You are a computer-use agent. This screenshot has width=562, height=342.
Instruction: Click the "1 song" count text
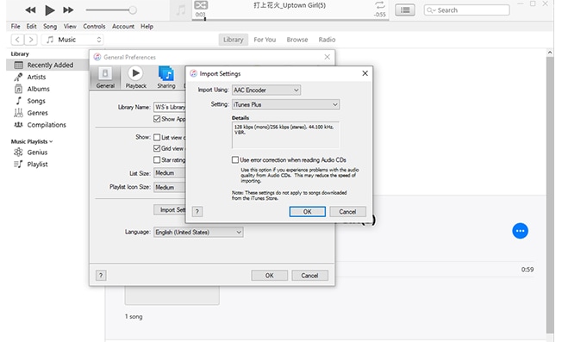(134, 316)
